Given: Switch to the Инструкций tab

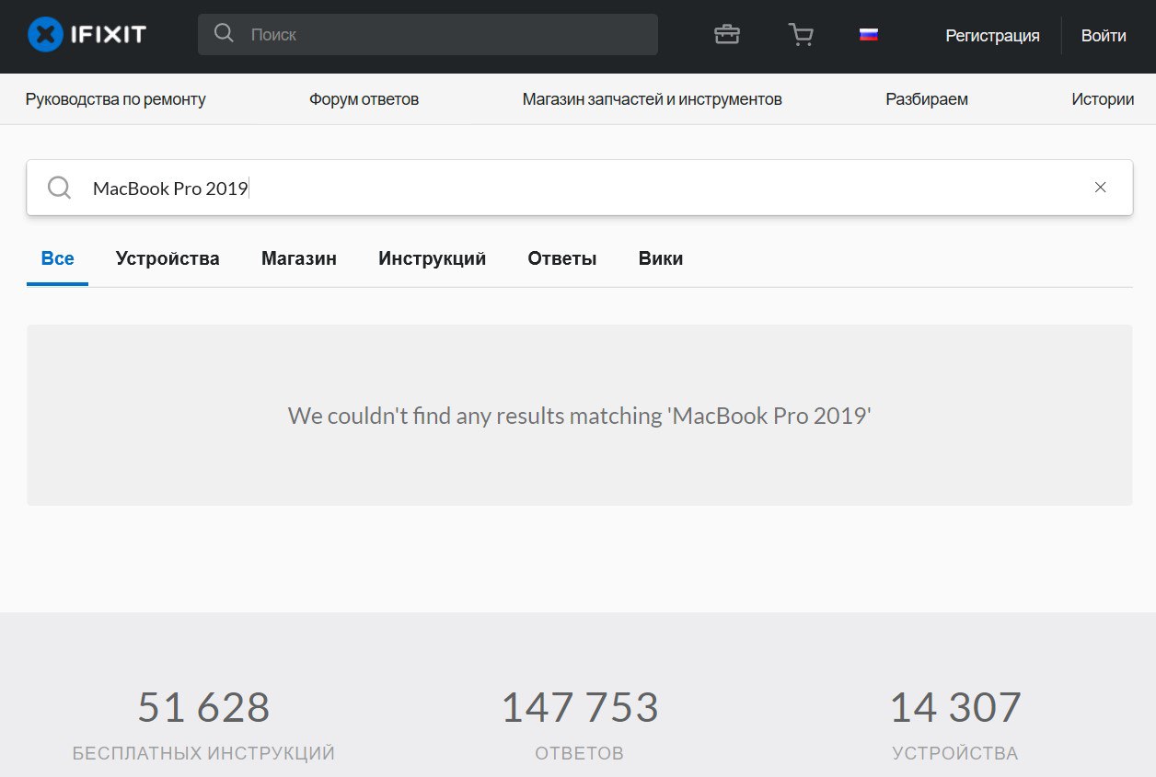Looking at the screenshot, I should pos(432,258).
